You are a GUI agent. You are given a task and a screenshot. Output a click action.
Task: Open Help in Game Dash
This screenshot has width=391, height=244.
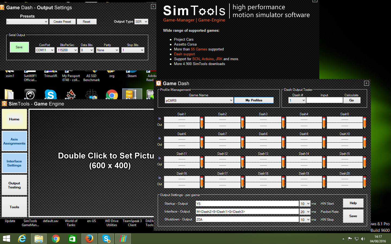click(x=353, y=203)
